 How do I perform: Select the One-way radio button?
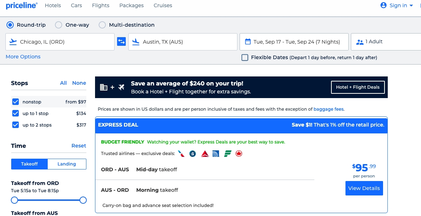point(59,25)
